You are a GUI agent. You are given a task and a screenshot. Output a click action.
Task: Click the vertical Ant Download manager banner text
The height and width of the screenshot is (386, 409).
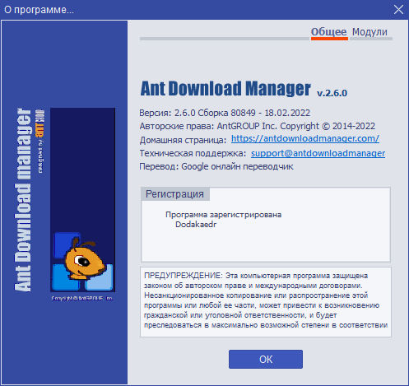23,200
